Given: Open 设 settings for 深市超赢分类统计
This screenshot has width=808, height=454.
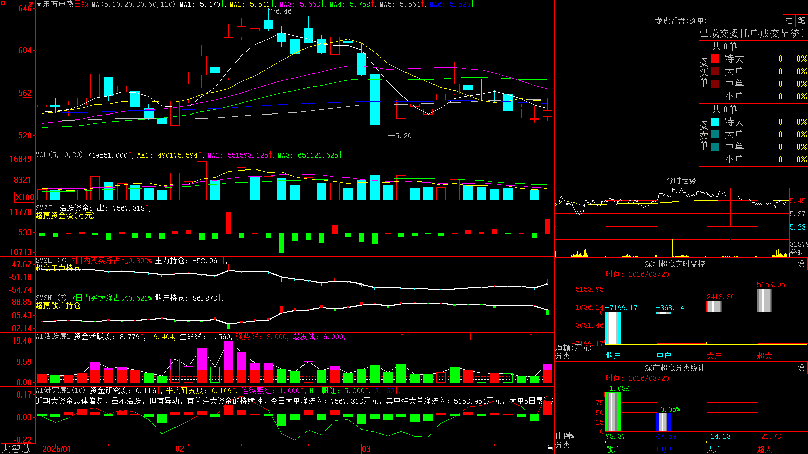Looking at the screenshot, I should coord(801,368).
